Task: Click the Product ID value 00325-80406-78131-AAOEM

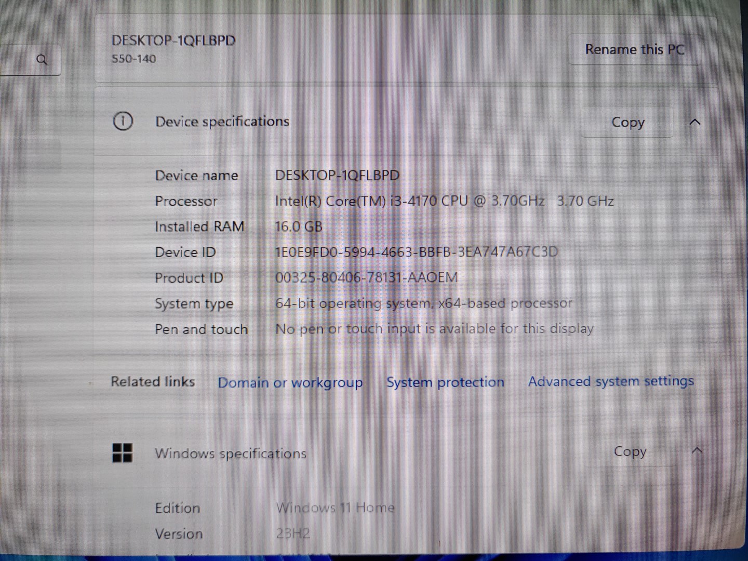Action: (x=367, y=277)
